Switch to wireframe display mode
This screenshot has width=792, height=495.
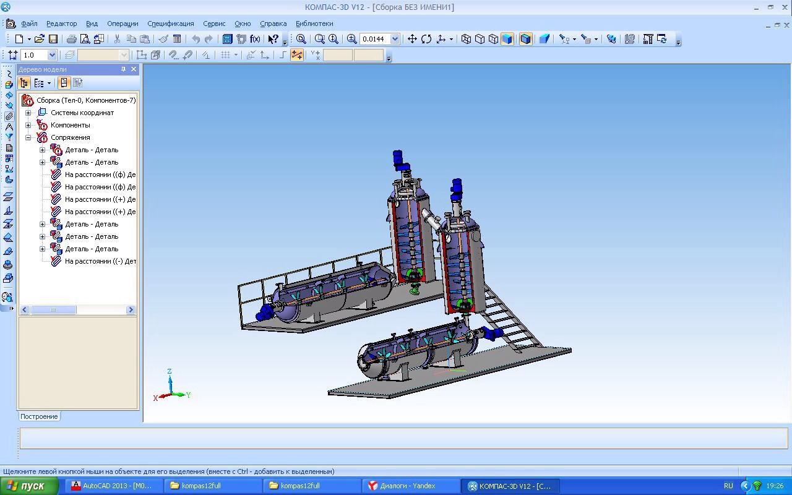click(467, 39)
